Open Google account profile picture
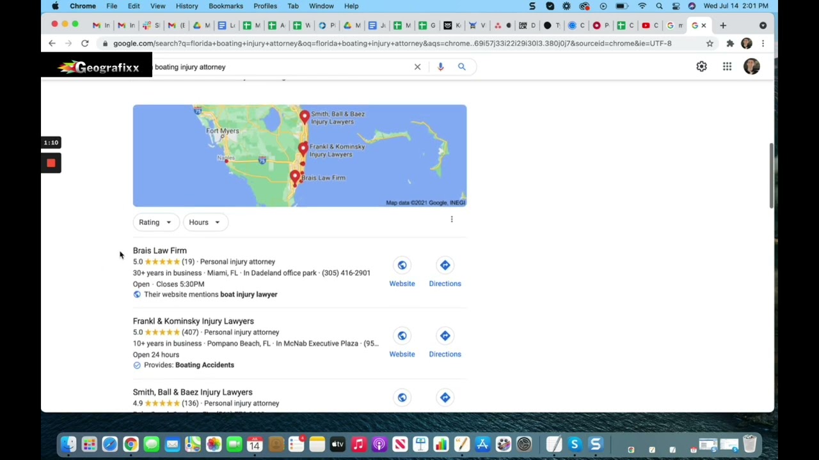 click(x=751, y=66)
